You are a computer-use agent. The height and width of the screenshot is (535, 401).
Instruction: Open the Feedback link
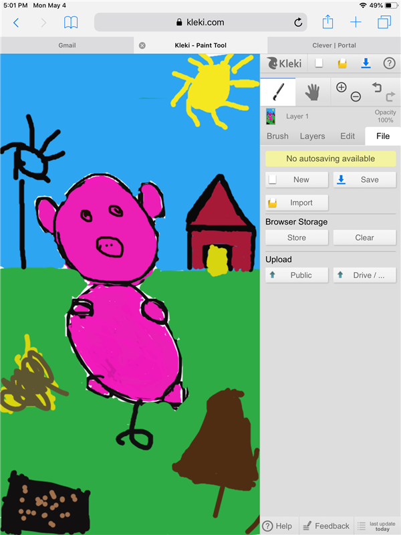click(326, 526)
